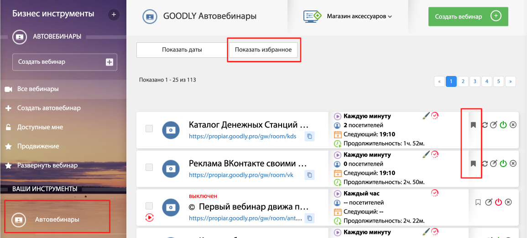Delete the Реклама ВКонтакте webinar
The image size is (527, 238).
point(513,163)
